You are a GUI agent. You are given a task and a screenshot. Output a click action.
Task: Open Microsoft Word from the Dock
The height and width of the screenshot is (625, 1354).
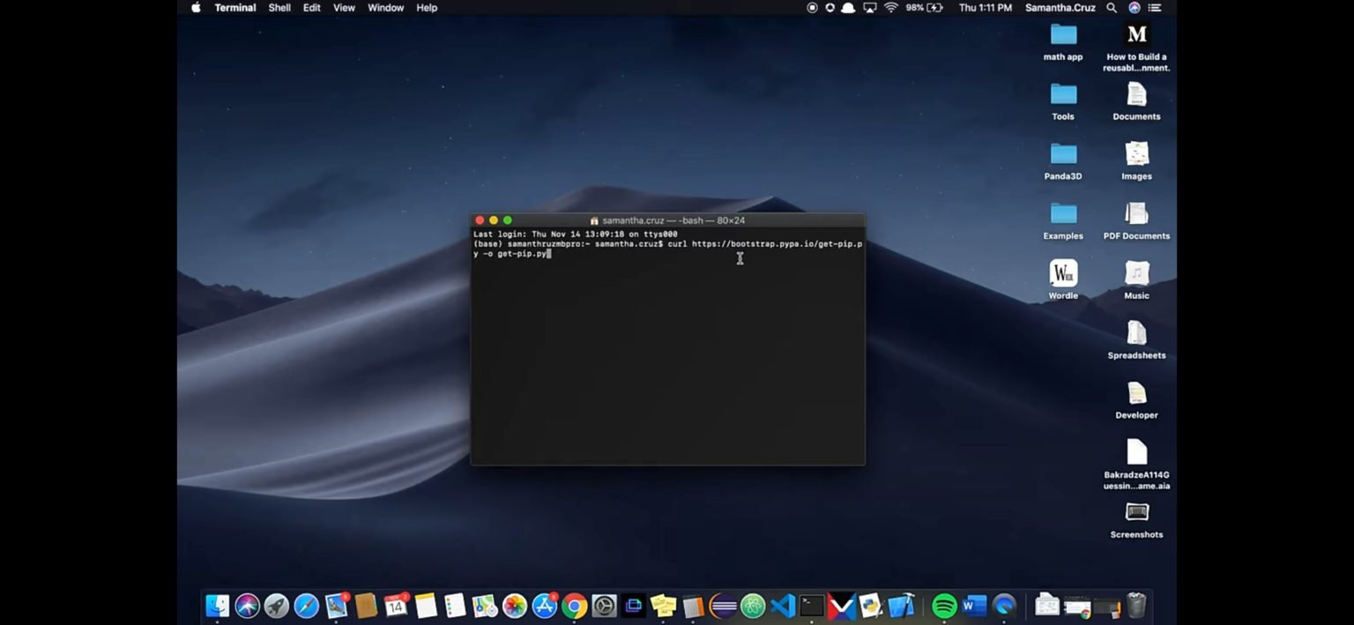tap(974, 606)
